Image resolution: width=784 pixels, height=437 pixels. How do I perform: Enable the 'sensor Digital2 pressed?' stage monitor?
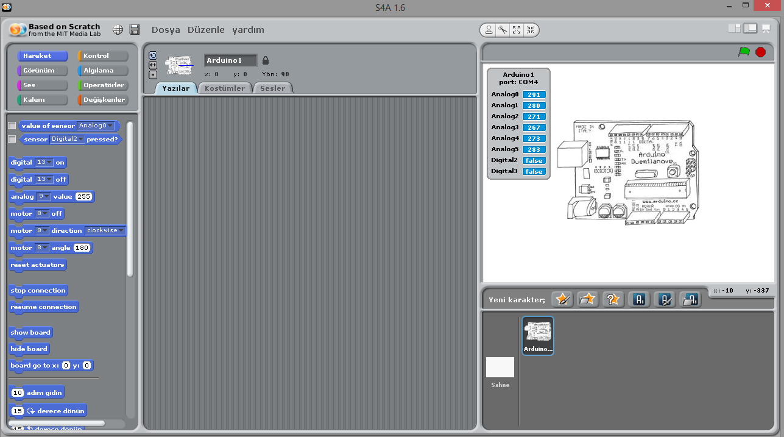point(11,140)
